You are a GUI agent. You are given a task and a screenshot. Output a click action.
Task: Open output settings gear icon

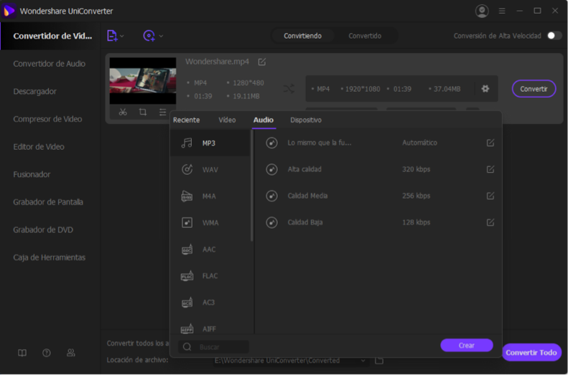[x=485, y=89]
